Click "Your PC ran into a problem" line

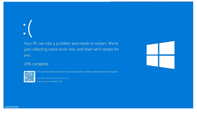[x=71, y=43]
